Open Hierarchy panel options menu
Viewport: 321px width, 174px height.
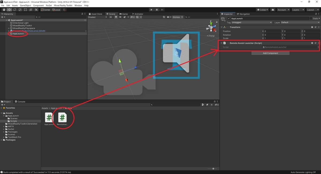pos(85,14)
